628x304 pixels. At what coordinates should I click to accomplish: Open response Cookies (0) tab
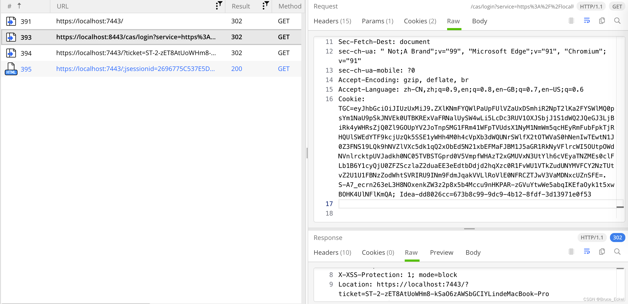pos(378,253)
